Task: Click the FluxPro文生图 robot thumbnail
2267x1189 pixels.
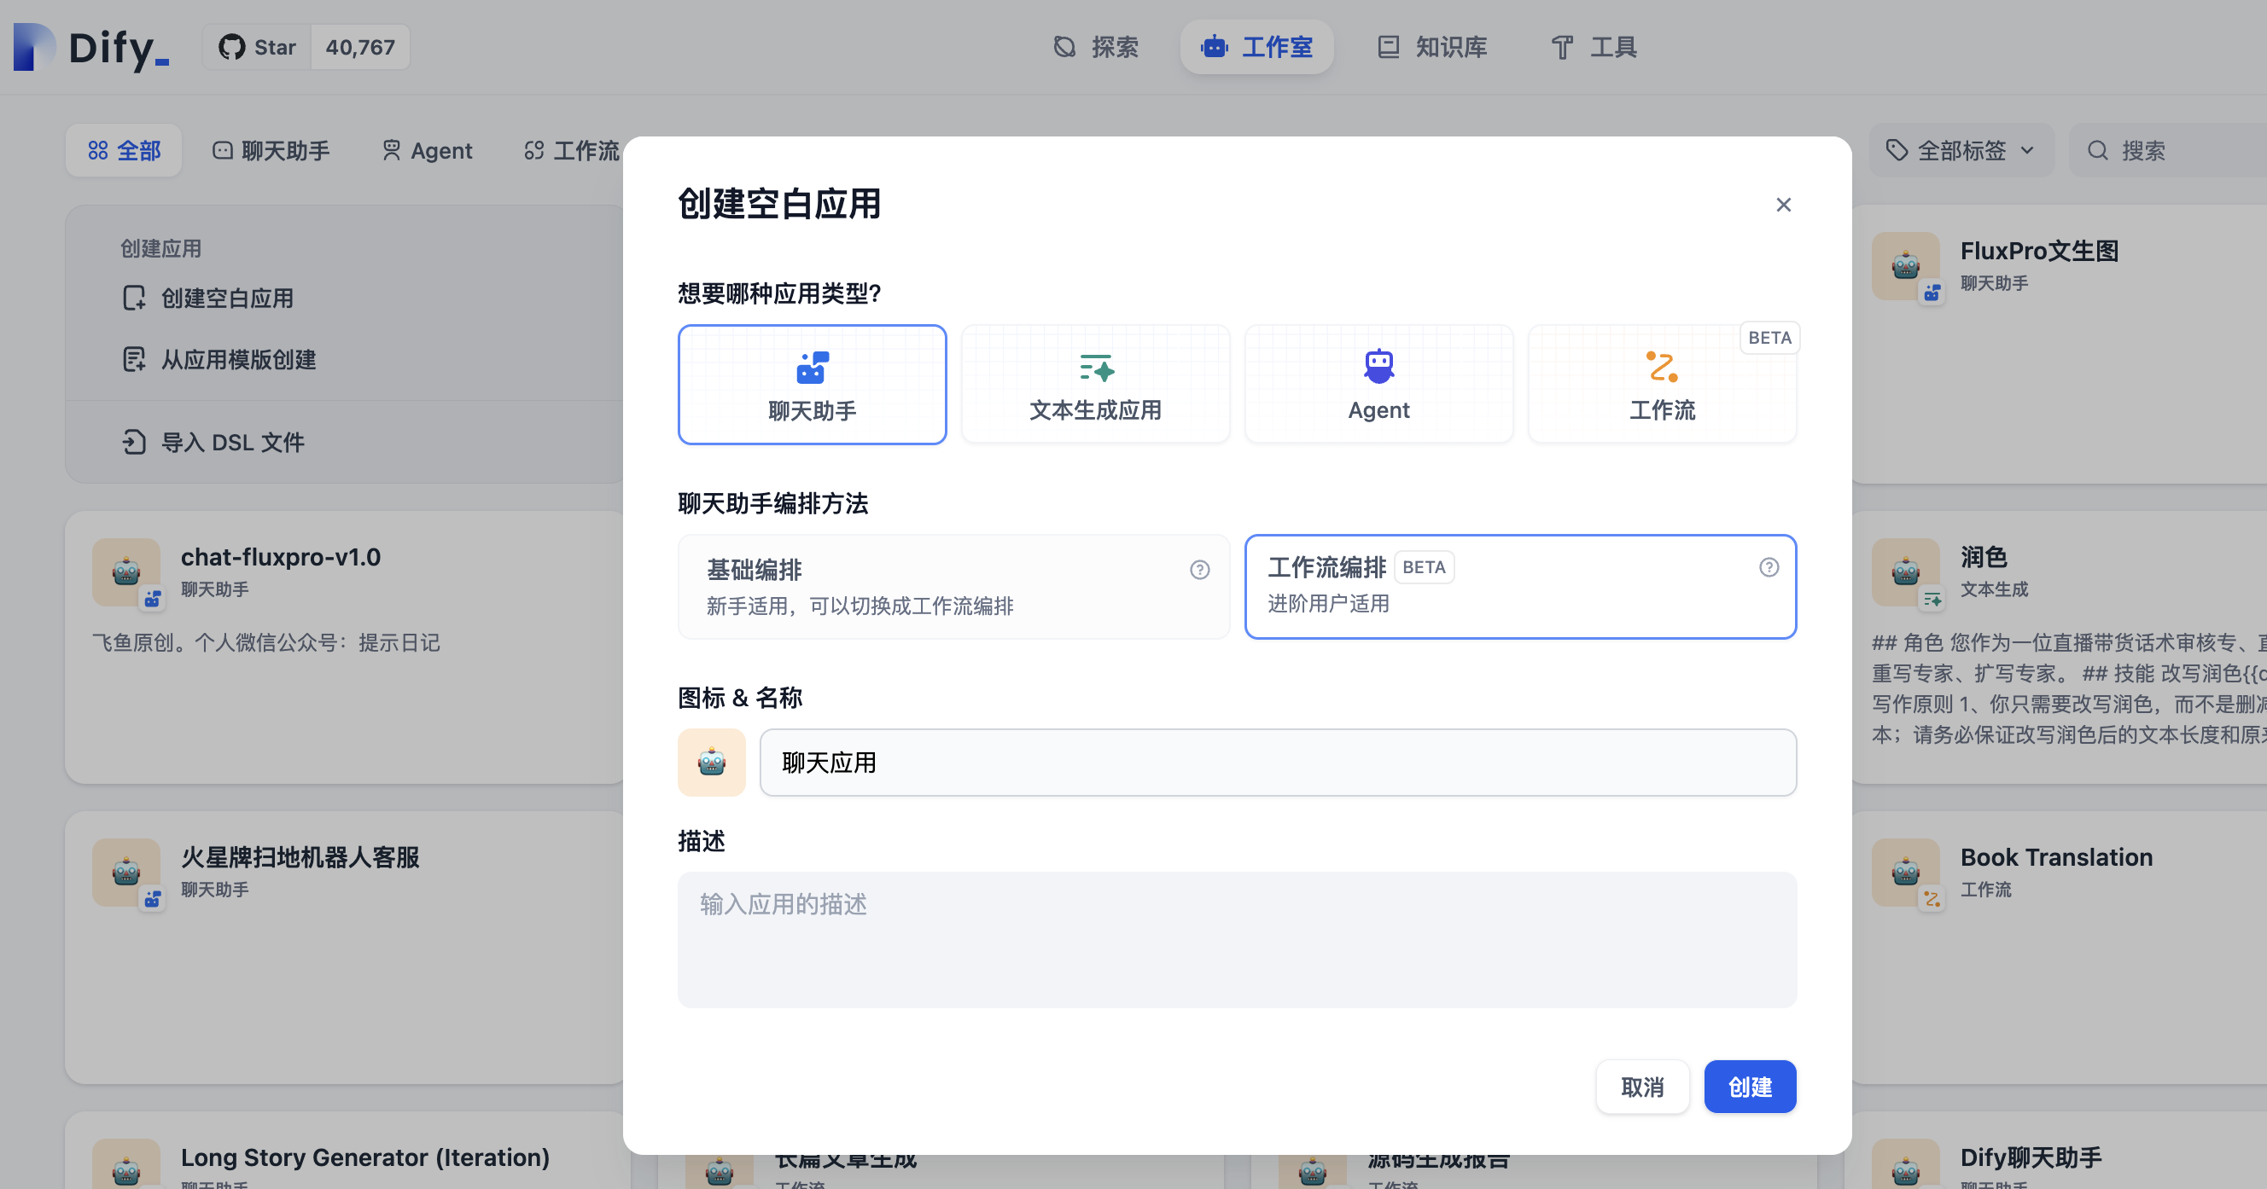Action: coord(1905,265)
